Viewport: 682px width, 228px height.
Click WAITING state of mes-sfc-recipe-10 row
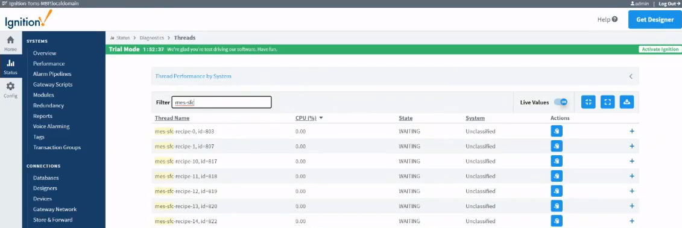(409, 161)
